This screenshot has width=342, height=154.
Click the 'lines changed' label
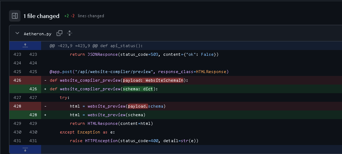(91, 16)
